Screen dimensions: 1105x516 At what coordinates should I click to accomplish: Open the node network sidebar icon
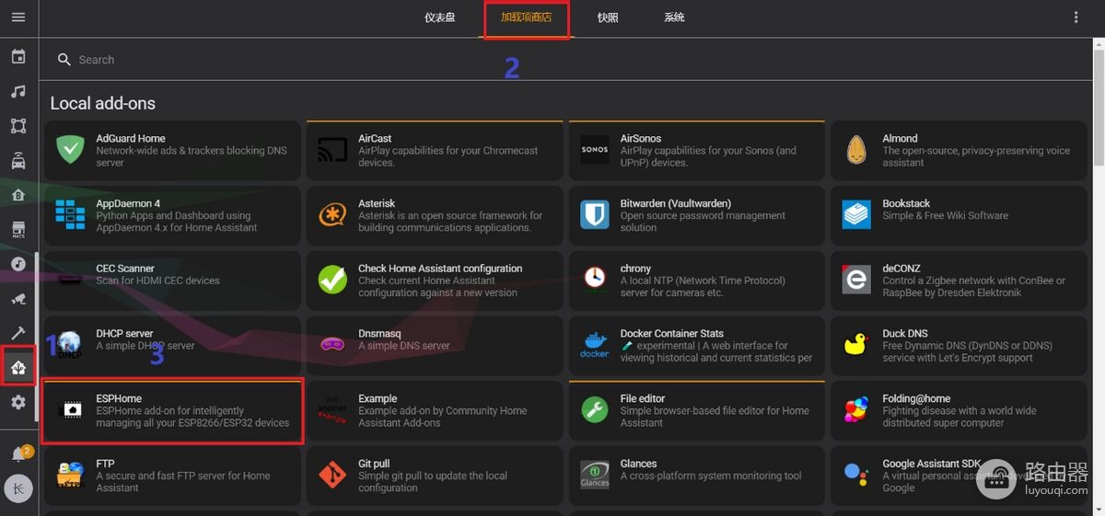tap(18, 126)
